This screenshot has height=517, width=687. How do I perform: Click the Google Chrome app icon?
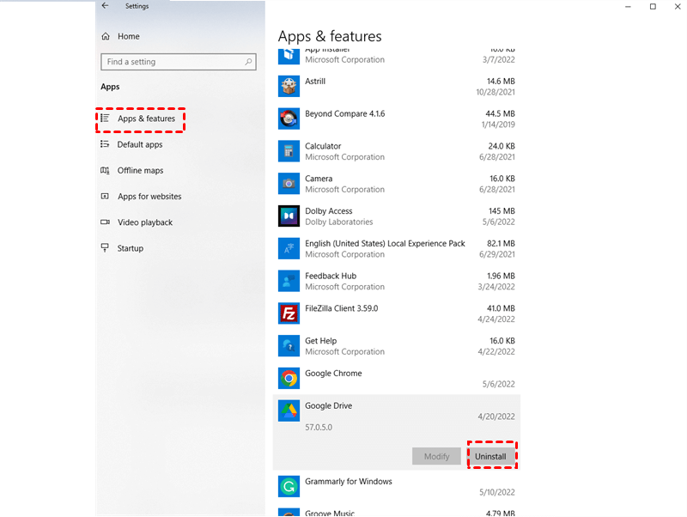(289, 378)
